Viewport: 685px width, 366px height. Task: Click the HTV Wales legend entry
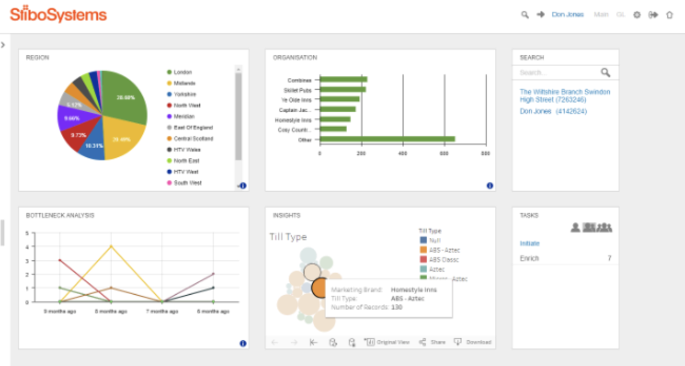click(x=184, y=150)
